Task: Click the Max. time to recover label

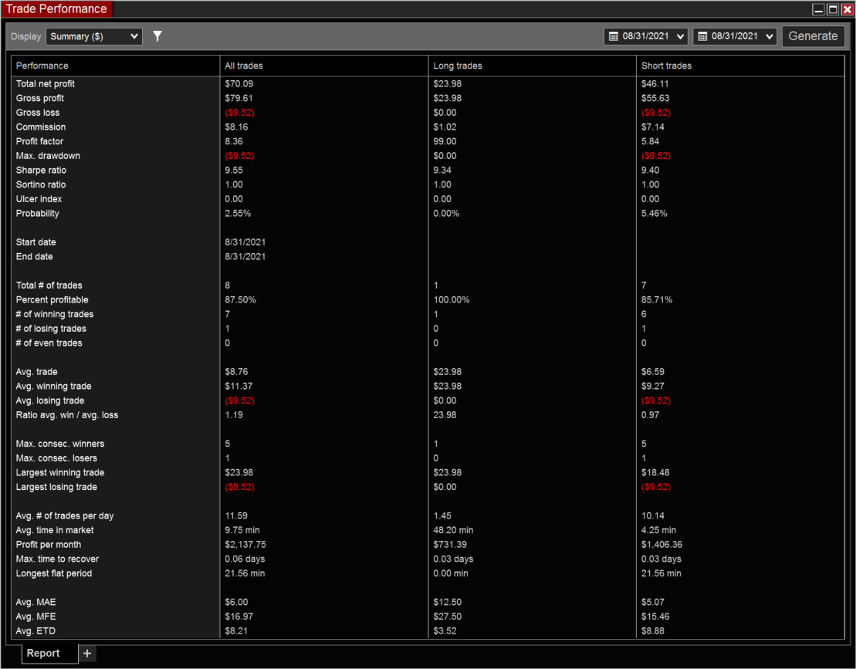Action: pos(57,559)
